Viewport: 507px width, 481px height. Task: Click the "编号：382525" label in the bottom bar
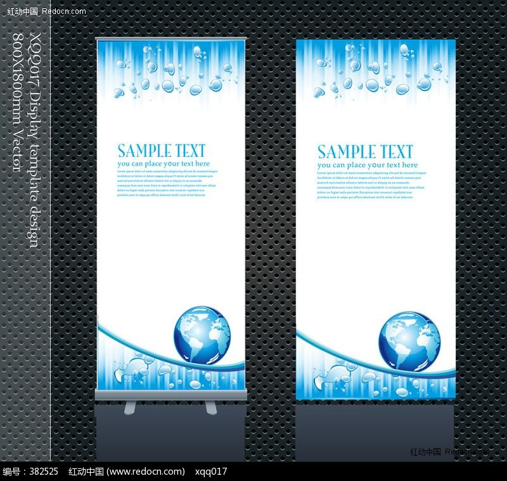click(30, 472)
